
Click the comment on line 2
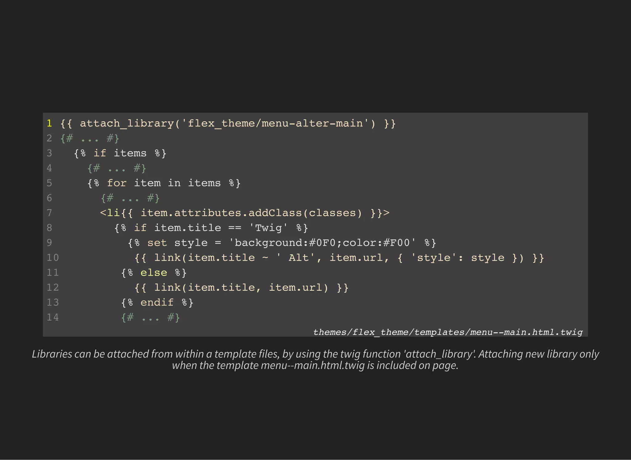[90, 138]
